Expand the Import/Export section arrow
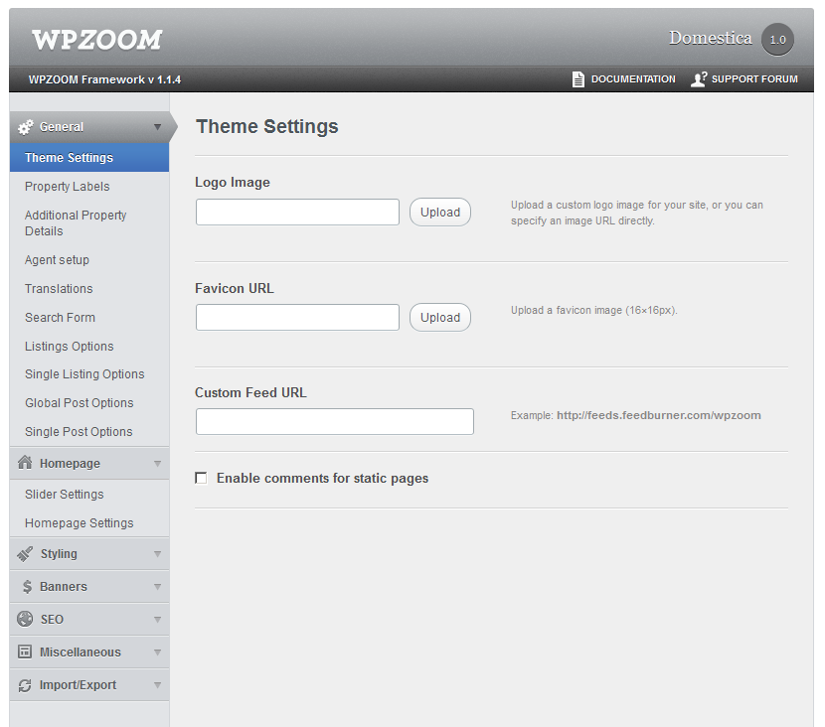The image size is (825, 727). [x=157, y=685]
